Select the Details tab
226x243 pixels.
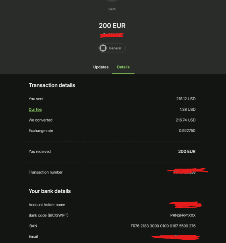coord(123,67)
